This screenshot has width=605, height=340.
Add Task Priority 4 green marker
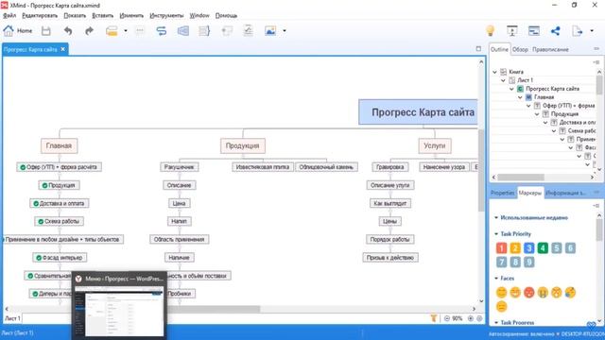click(x=543, y=247)
